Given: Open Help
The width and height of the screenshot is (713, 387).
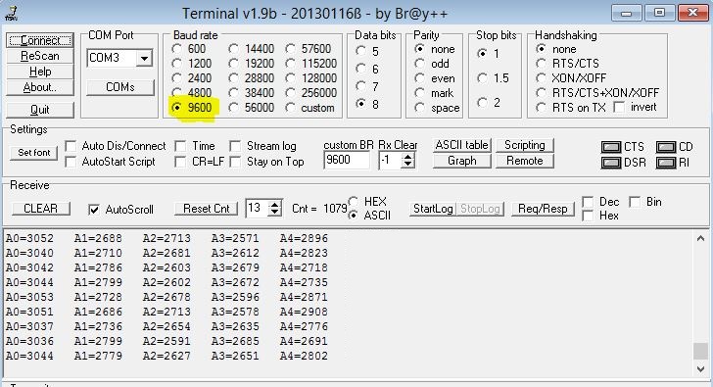Looking at the screenshot, I should (40, 72).
